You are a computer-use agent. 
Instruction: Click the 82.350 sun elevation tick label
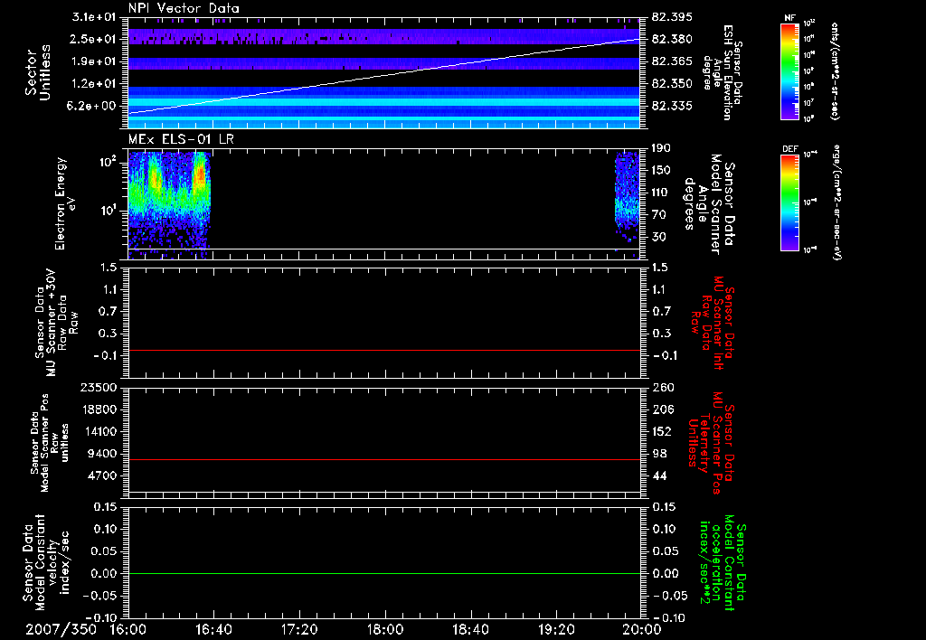(x=672, y=84)
